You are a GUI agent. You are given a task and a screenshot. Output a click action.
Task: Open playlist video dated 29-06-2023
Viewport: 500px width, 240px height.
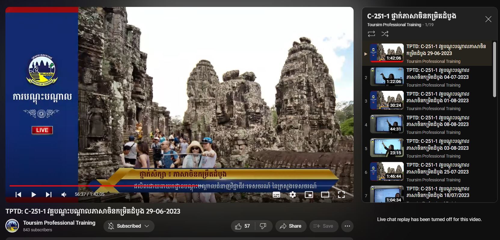click(x=427, y=53)
